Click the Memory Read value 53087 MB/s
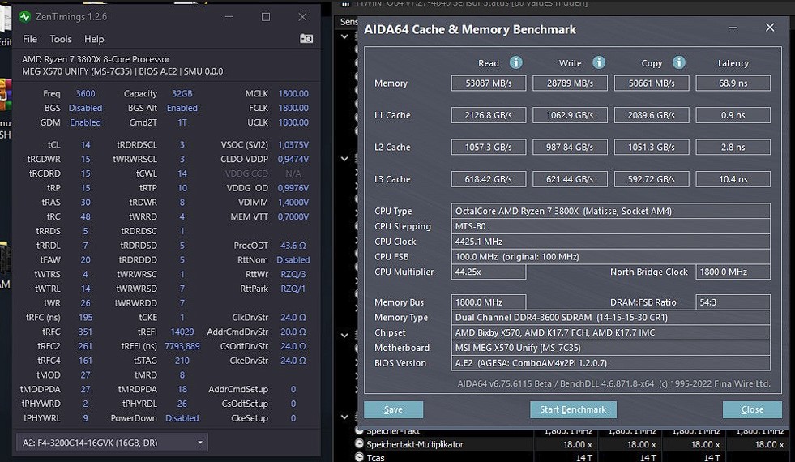795x462 pixels. [x=489, y=83]
